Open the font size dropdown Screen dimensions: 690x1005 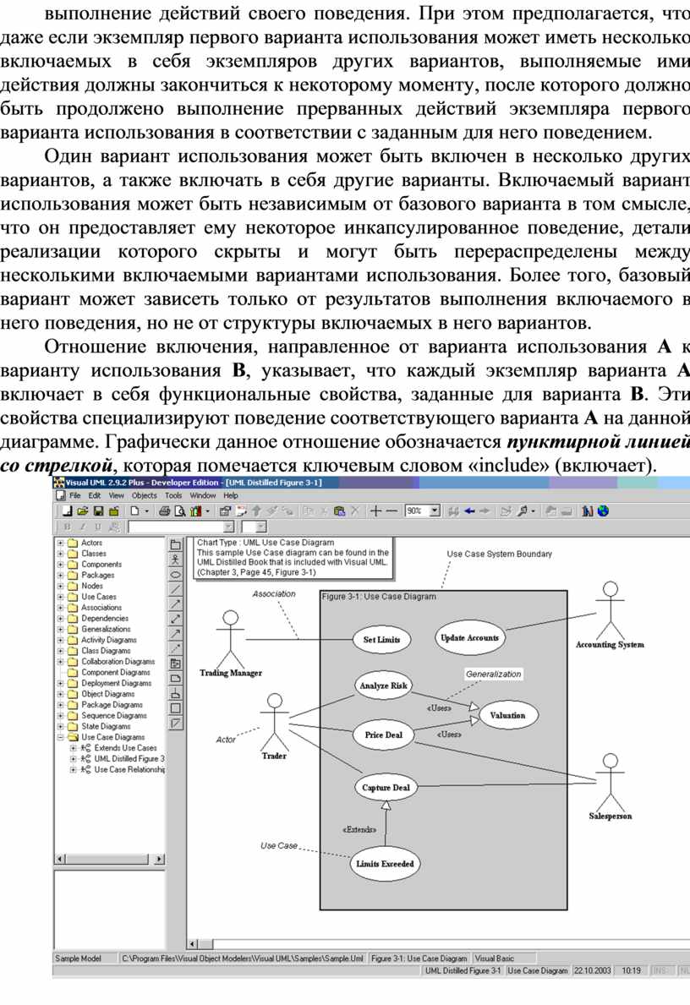261,527
